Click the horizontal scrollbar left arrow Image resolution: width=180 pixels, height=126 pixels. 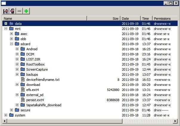tap(4, 121)
